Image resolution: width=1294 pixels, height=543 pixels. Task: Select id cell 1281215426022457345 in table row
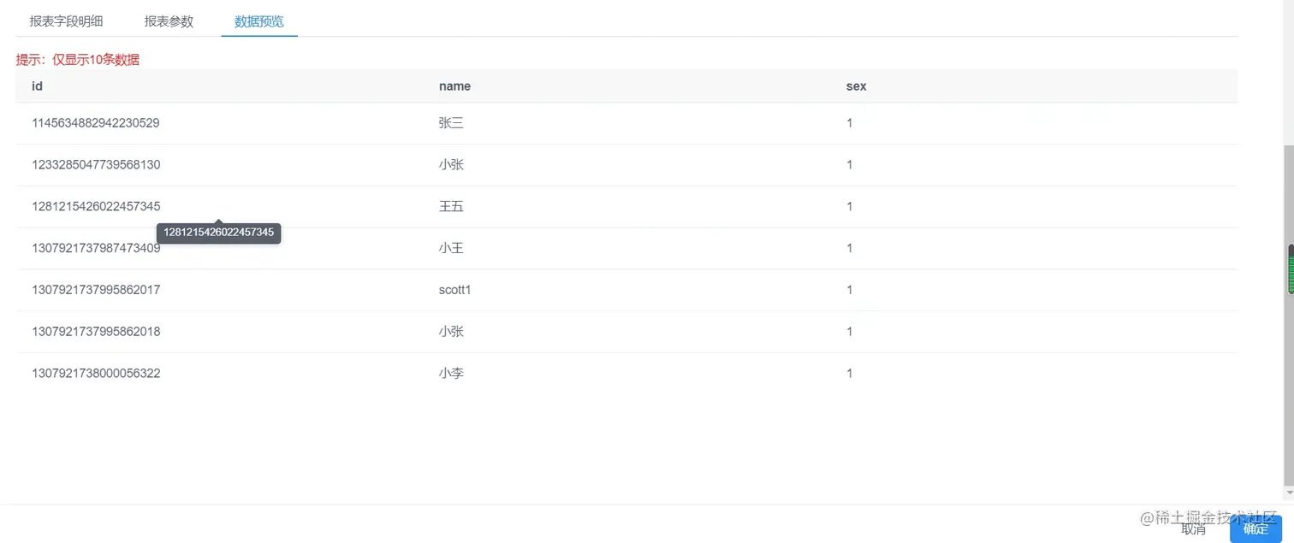coord(96,206)
